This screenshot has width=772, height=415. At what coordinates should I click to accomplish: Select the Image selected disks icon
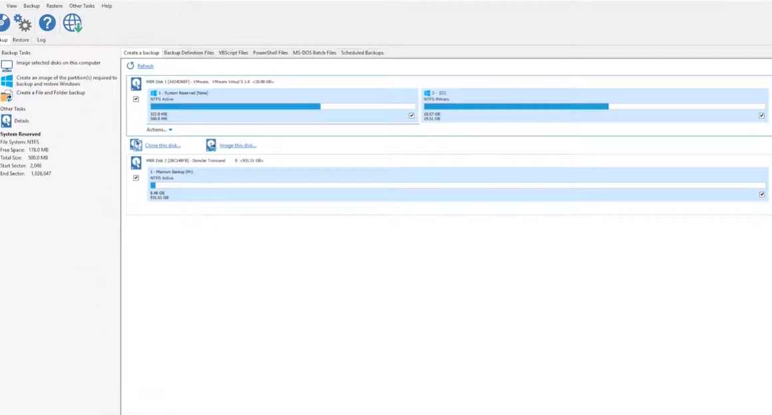(x=7, y=65)
